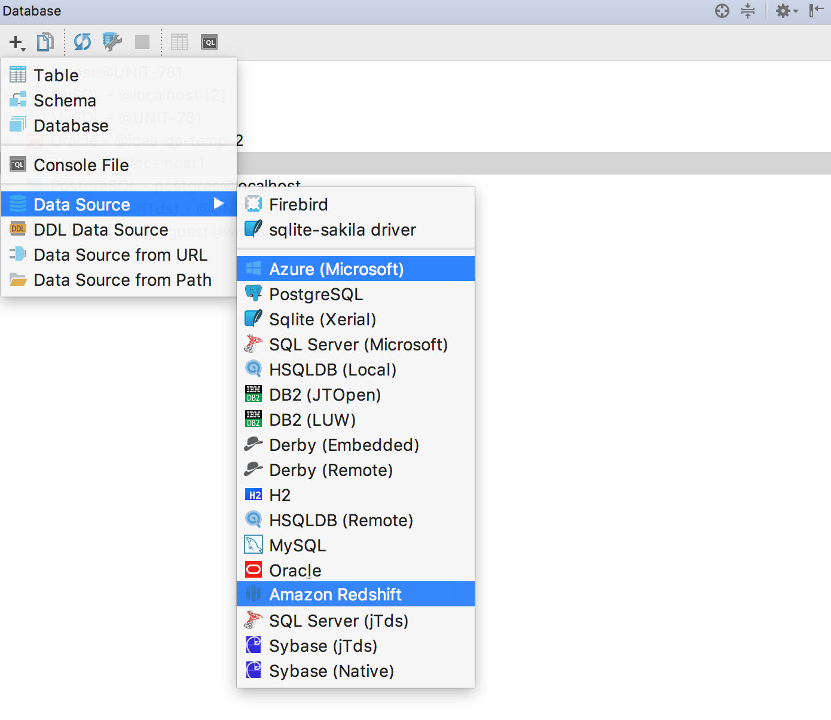This screenshot has height=720, width=831.
Task: Open the gear settings dropdown
Action: 786,11
